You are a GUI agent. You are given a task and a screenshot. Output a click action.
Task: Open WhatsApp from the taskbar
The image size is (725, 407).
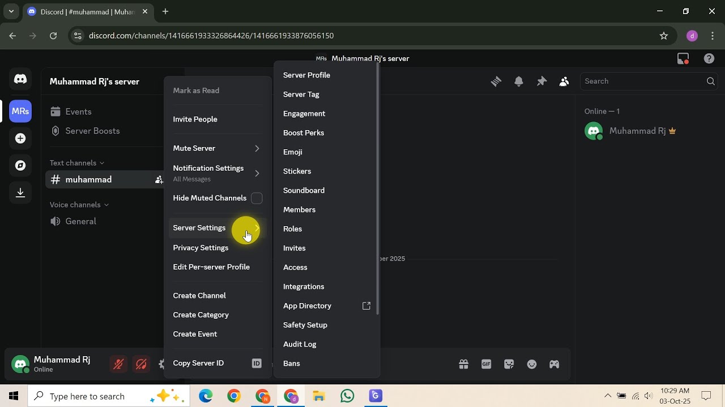point(347,396)
